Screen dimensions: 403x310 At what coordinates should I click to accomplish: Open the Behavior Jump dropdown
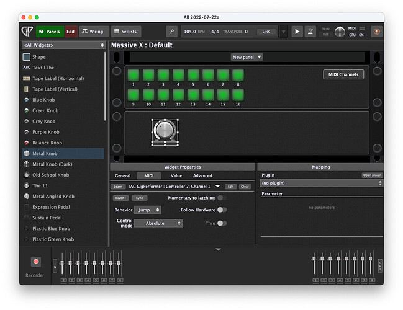[x=148, y=210]
